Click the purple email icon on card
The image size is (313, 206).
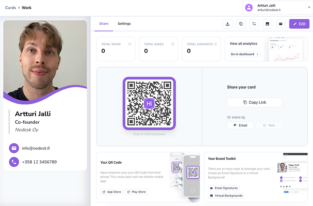click(14, 148)
